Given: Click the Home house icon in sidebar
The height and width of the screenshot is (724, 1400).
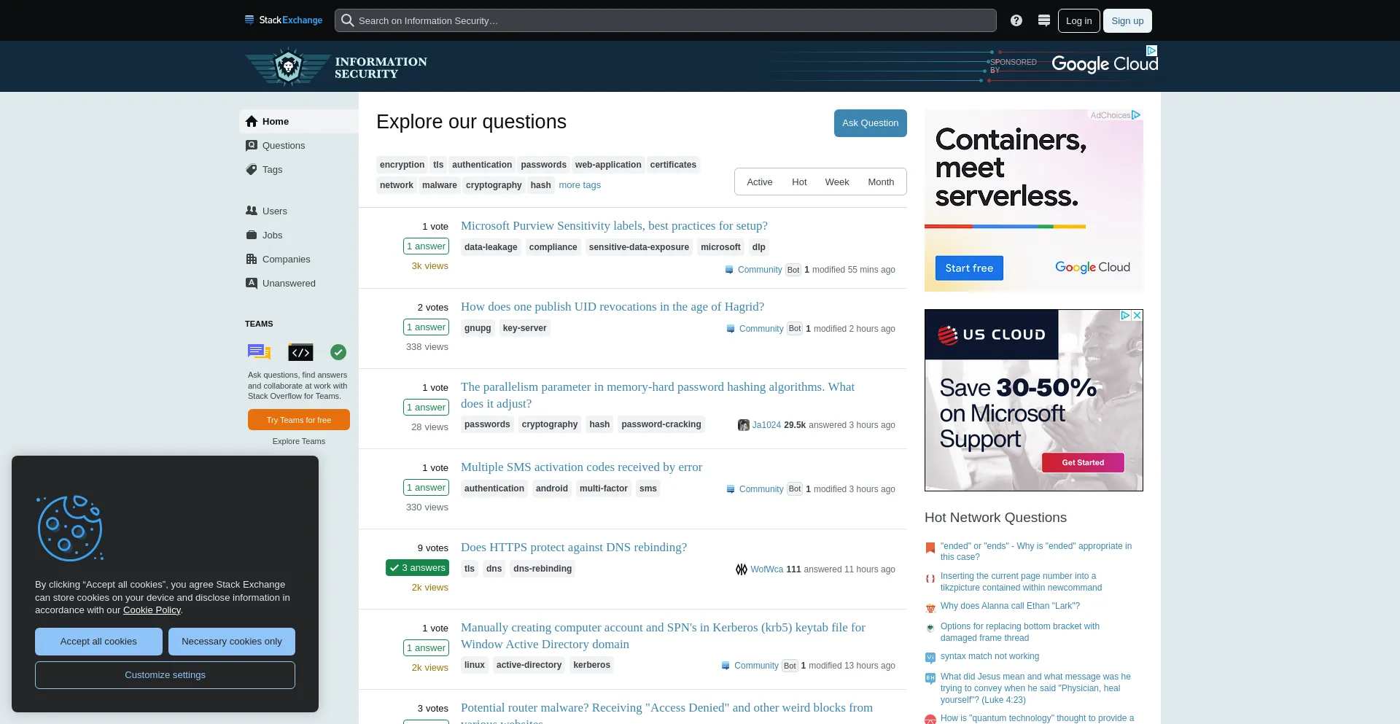Looking at the screenshot, I should tap(252, 121).
